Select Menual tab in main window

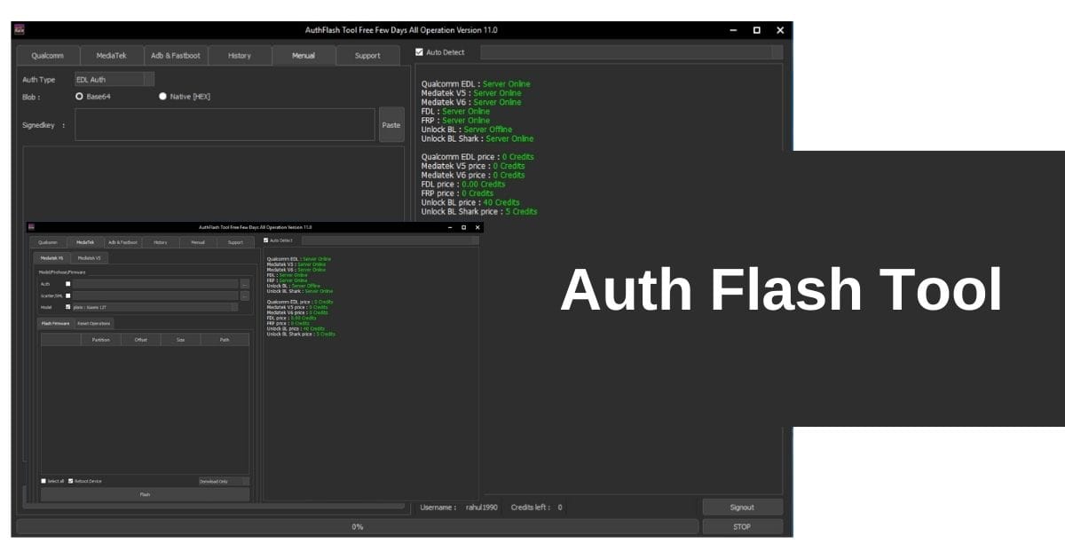point(304,55)
